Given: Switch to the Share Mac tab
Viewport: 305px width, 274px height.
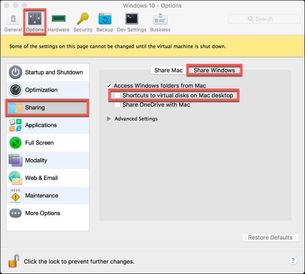Looking at the screenshot, I should coord(168,70).
